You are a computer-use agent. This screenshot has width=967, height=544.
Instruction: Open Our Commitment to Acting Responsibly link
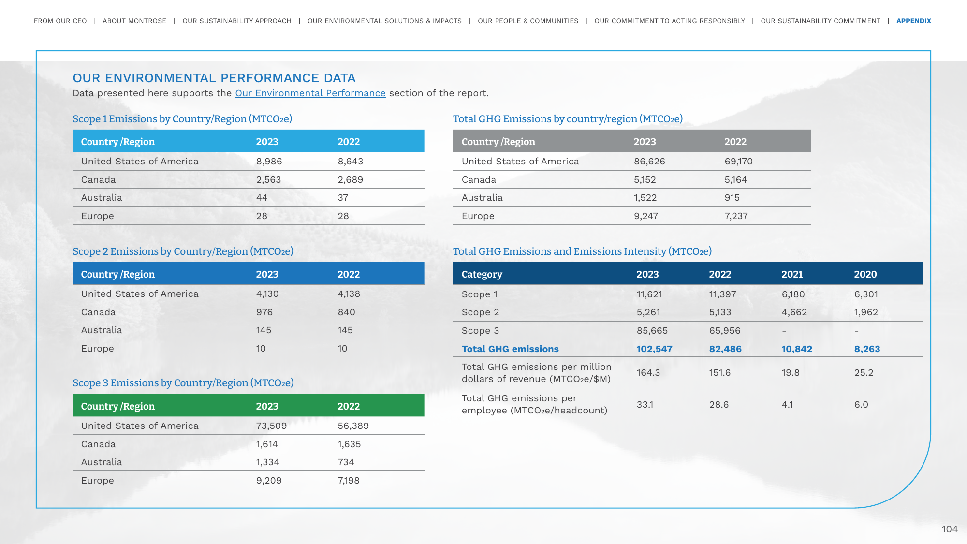pyautogui.click(x=670, y=21)
